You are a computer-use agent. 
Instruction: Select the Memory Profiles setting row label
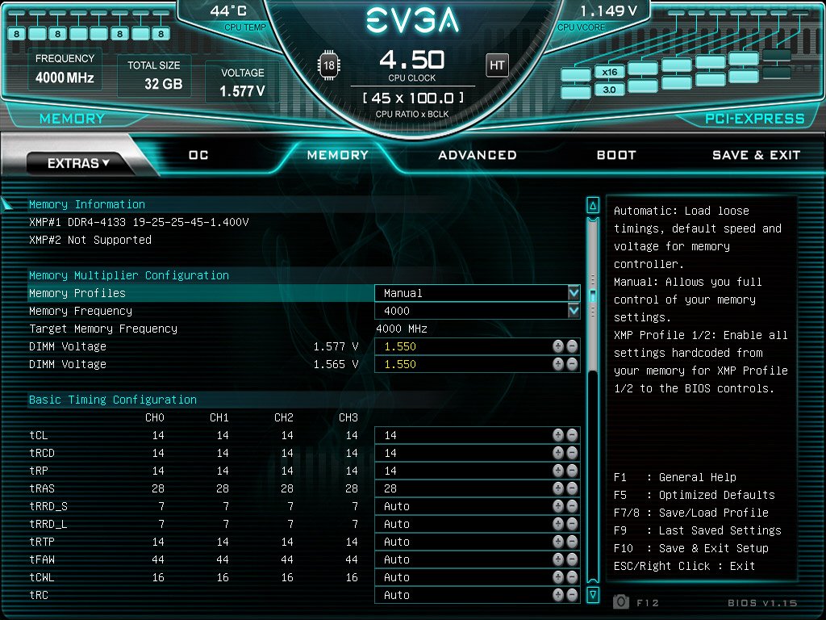coord(77,293)
